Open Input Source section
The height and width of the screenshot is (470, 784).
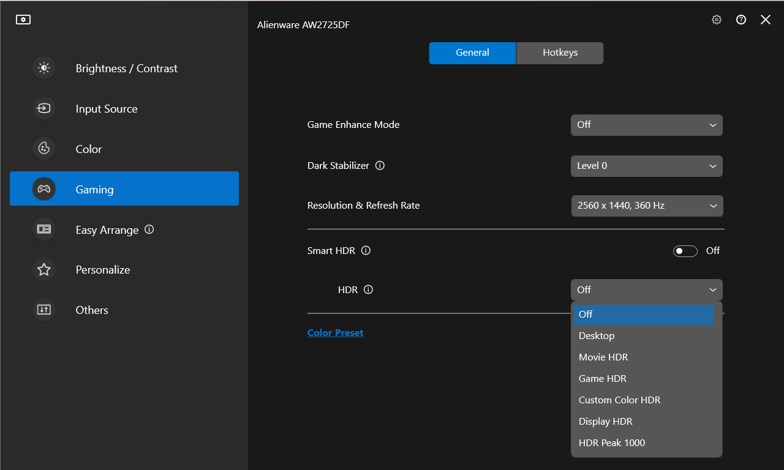[x=124, y=108]
